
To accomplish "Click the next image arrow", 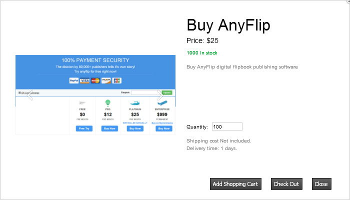I will (x=161, y=94).
